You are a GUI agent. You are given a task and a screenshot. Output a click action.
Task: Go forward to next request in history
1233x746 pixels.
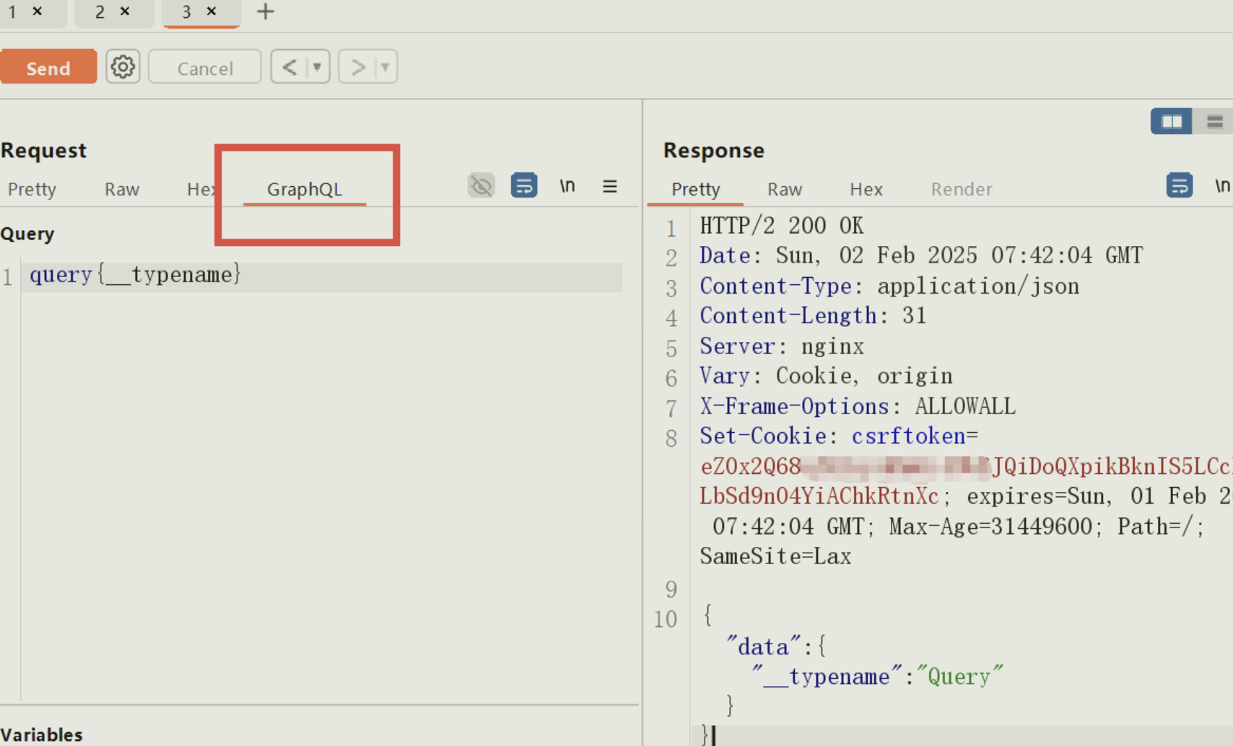(x=357, y=67)
